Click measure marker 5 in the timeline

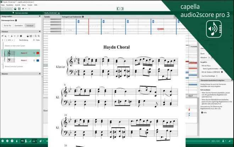pyautogui.click(x=128, y=22)
